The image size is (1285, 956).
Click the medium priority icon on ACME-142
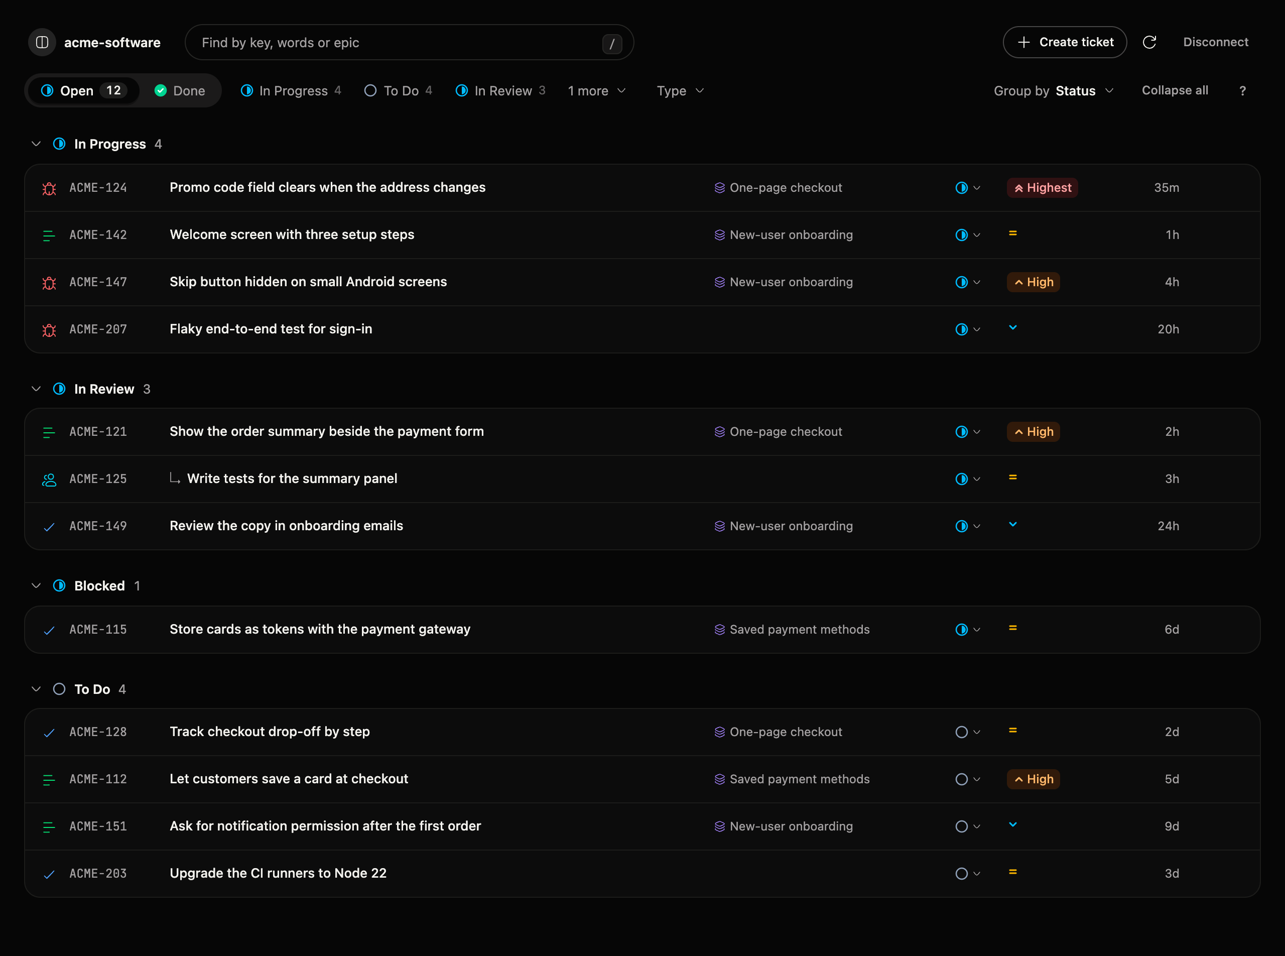1012,233
